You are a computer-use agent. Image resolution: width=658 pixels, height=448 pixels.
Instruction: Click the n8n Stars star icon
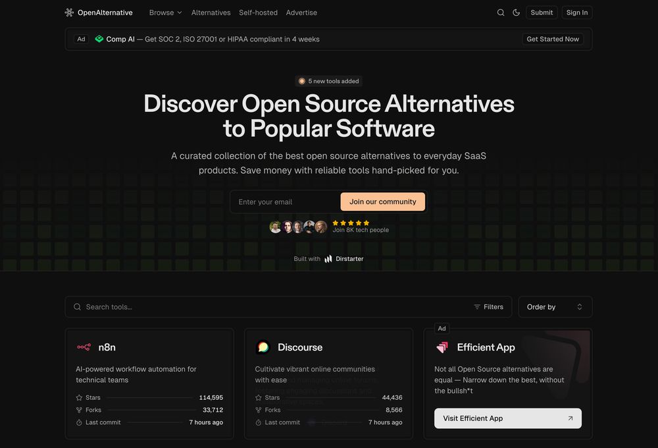point(79,397)
